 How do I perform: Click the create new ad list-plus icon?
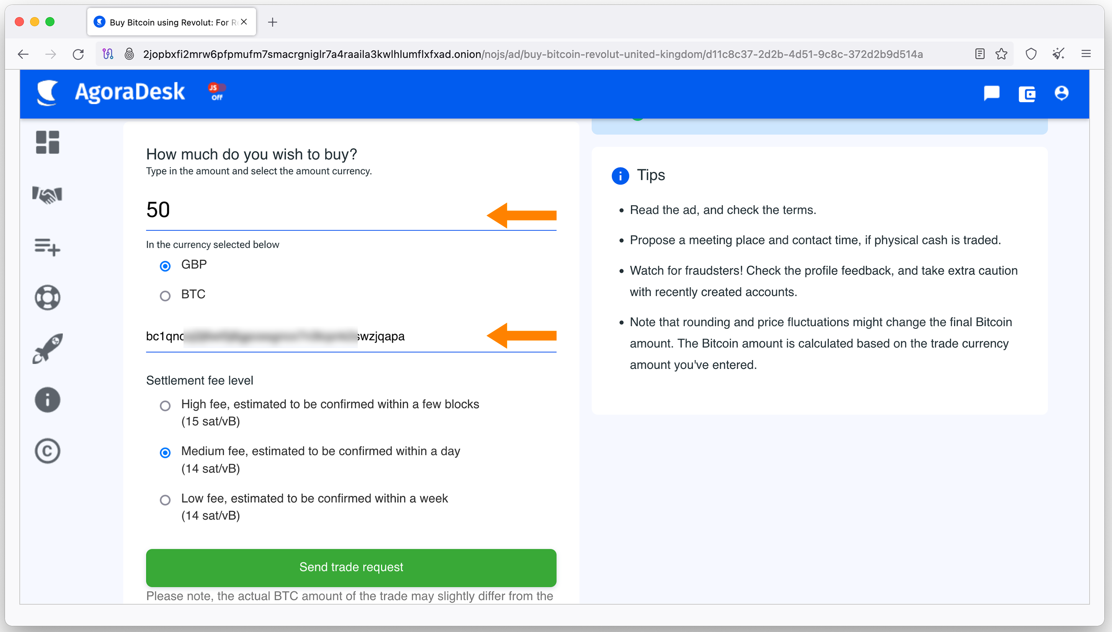click(47, 247)
